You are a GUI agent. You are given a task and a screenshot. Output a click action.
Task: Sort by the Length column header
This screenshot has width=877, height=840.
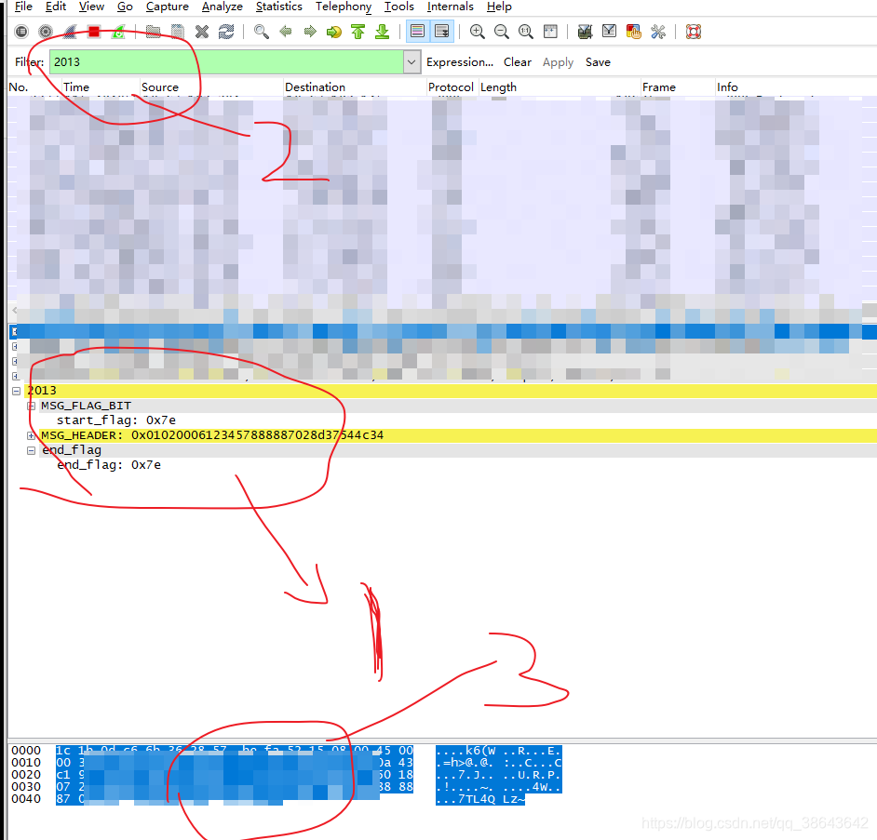(x=560, y=87)
